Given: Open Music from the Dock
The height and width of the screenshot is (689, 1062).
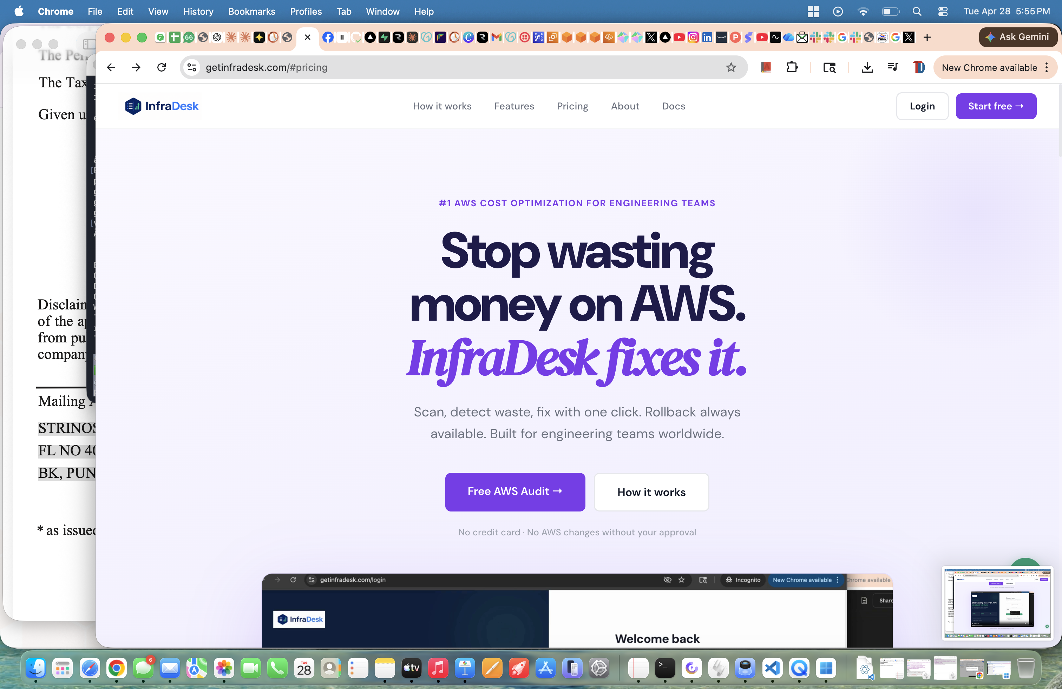Looking at the screenshot, I should point(438,668).
